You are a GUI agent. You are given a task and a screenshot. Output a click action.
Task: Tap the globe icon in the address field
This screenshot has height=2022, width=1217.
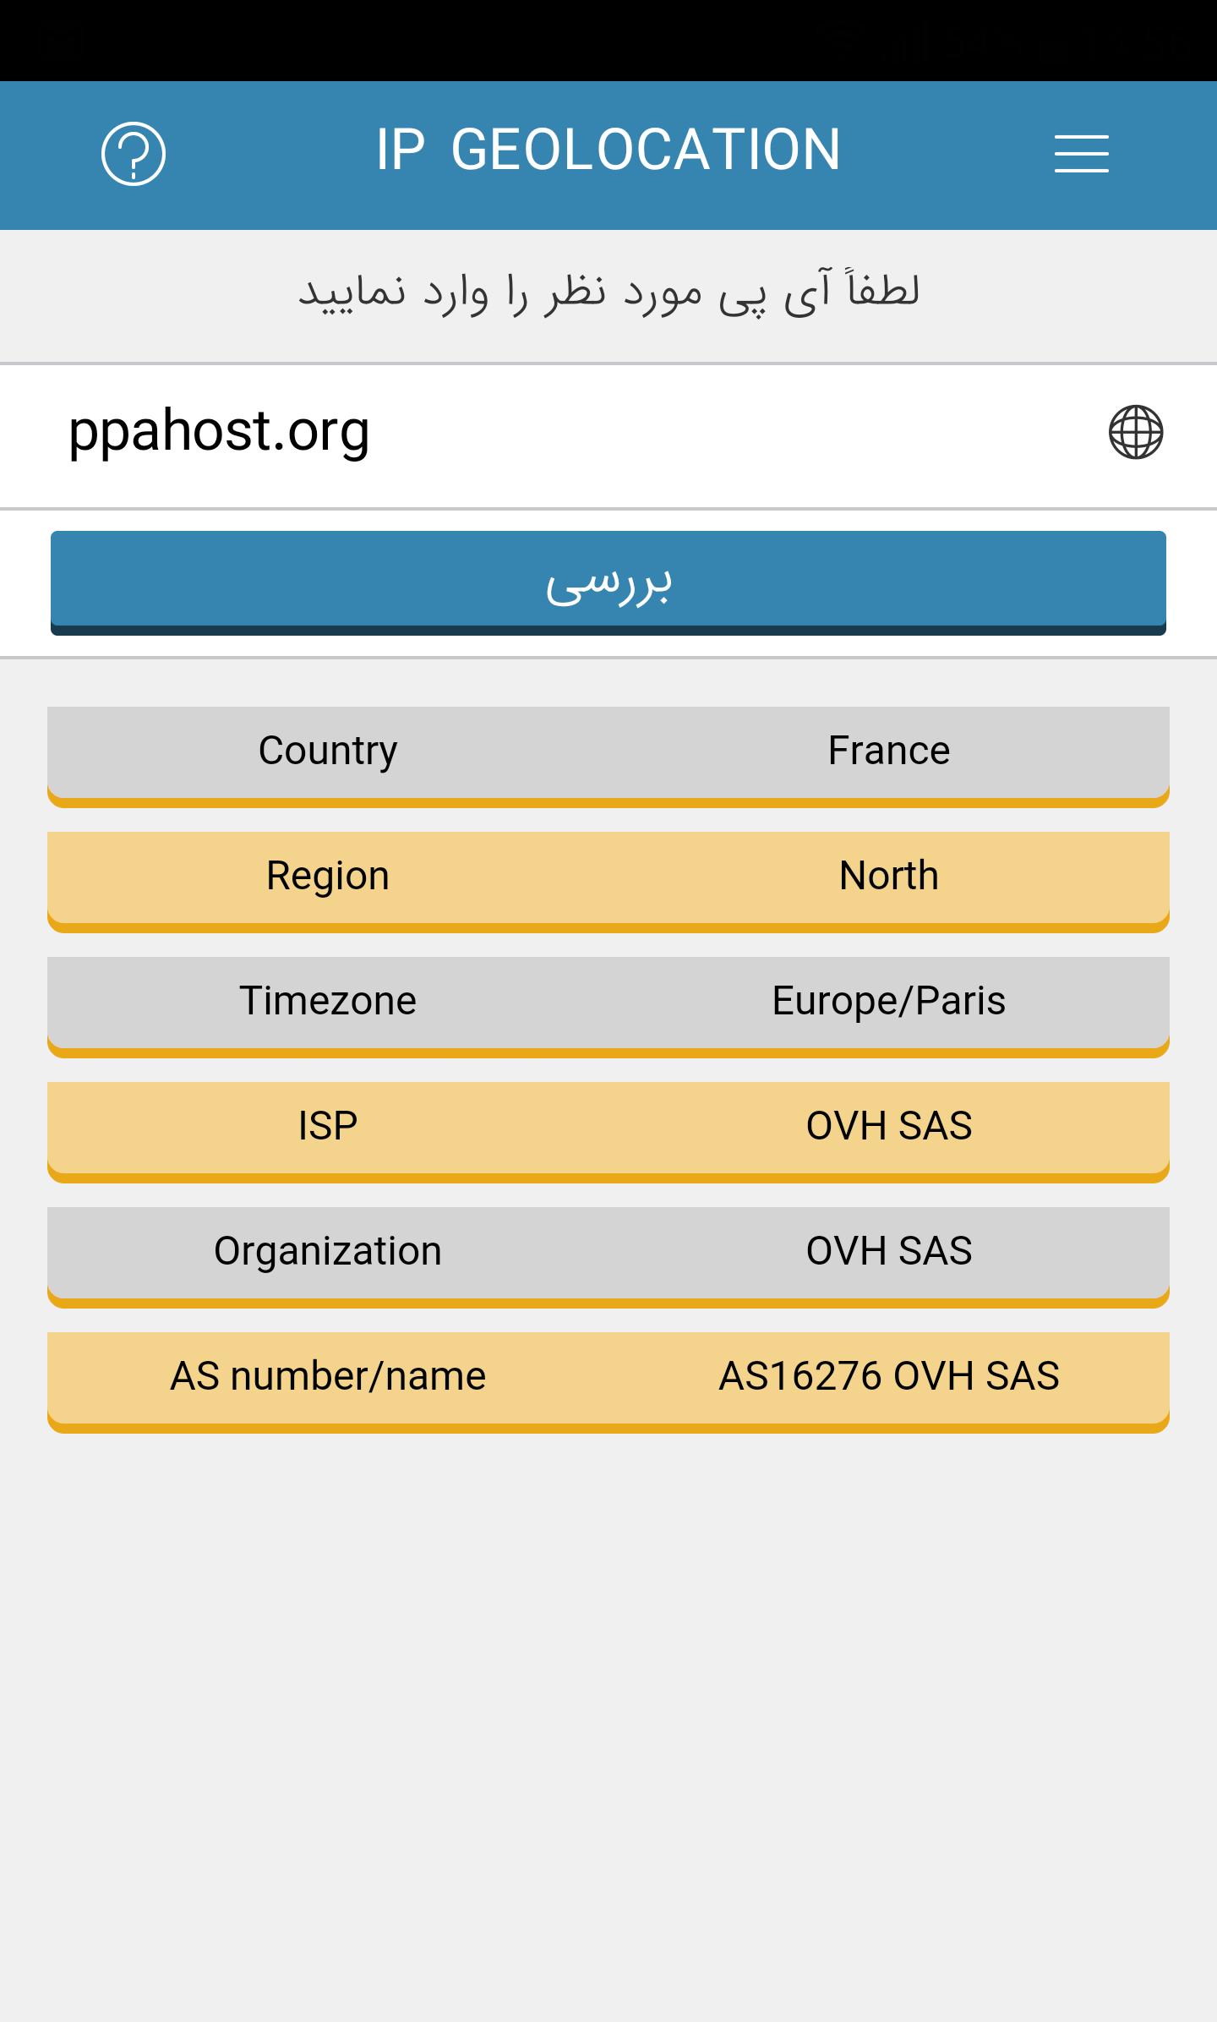click(1135, 432)
